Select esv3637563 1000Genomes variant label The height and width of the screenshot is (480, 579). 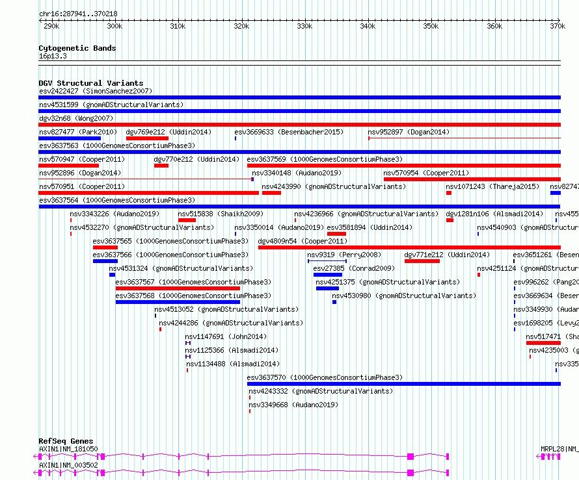click(x=117, y=145)
